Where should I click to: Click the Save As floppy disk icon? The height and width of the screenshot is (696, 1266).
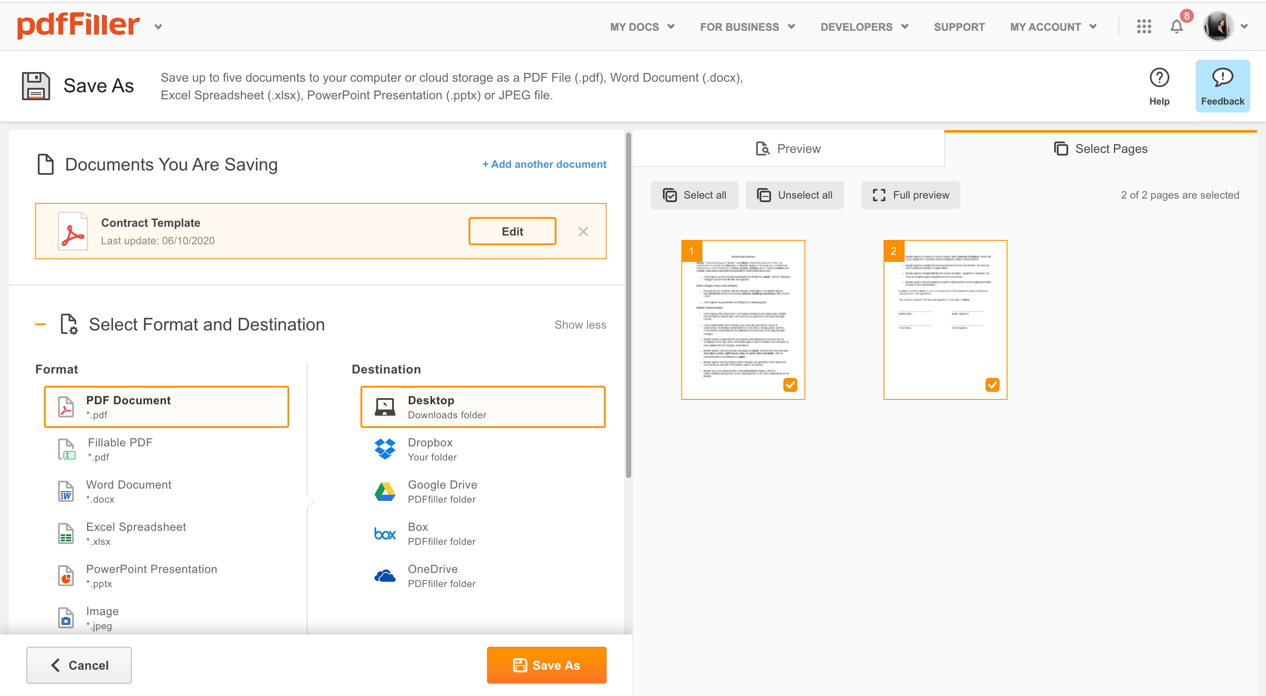point(36,86)
